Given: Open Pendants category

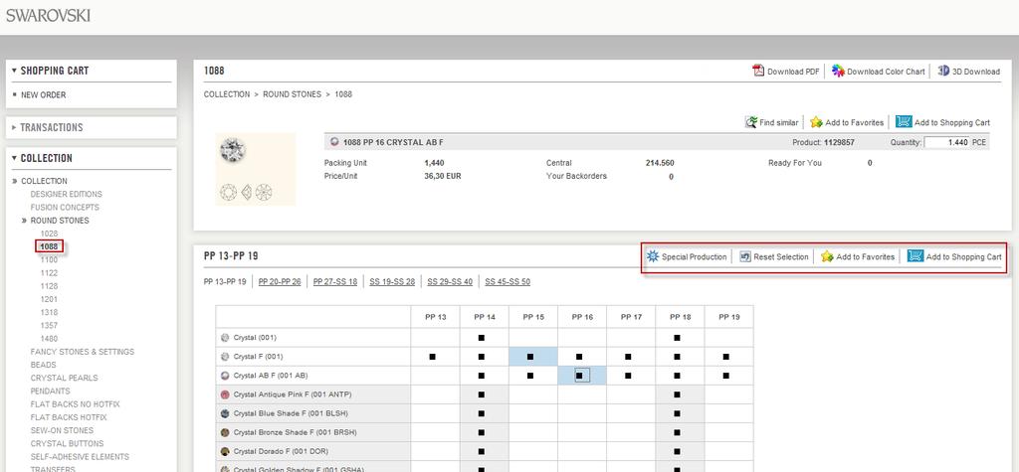Looking at the screenshot, I should [x=50, y=391].
